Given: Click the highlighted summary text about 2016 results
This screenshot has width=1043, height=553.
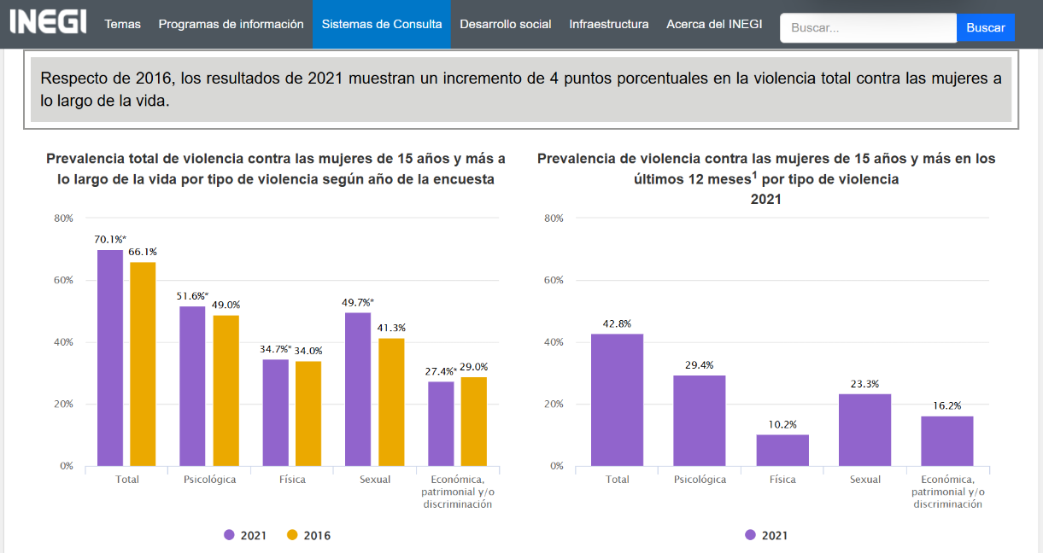Looking at the screenshot, I should 519,88.
